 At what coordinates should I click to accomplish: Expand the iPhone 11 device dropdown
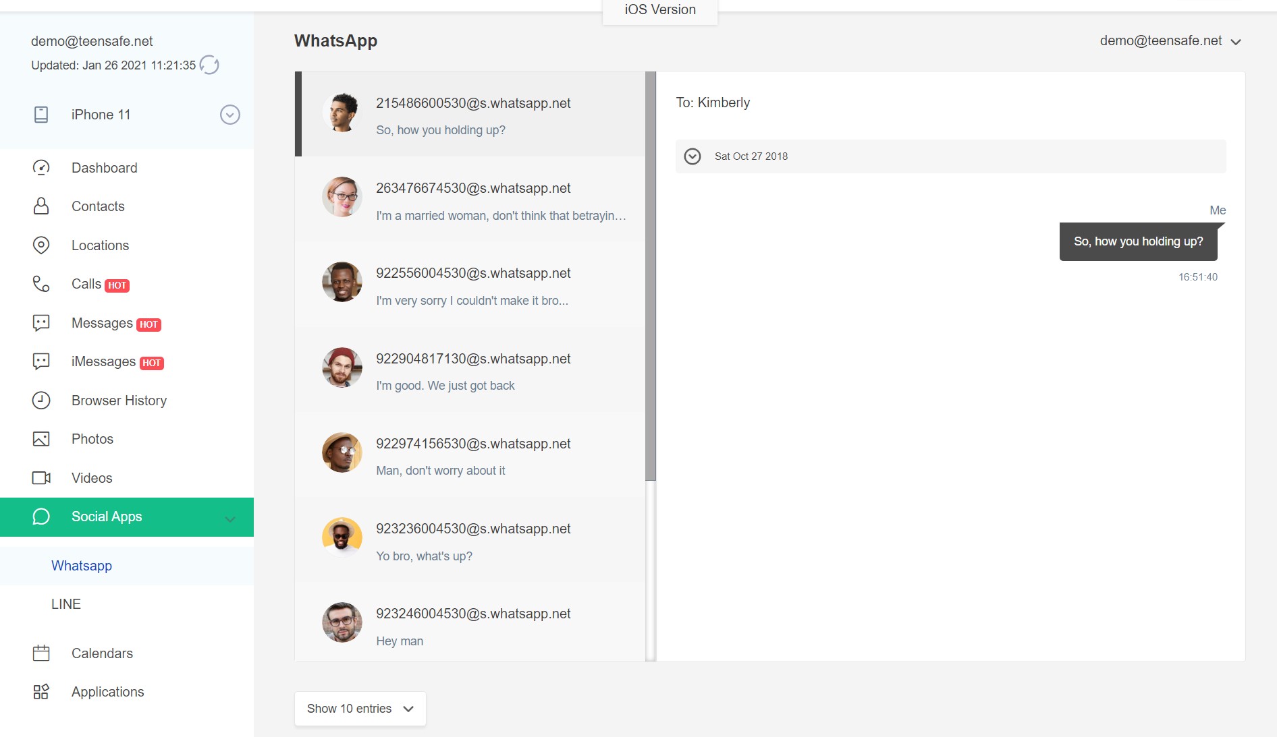point(229,115)
